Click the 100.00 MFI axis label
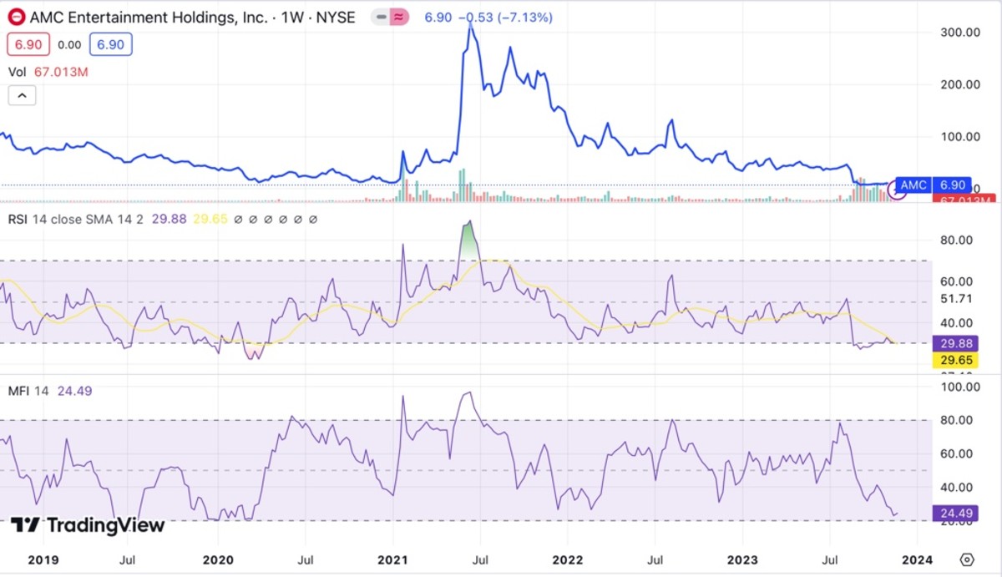Image resolution: width=1002 pixels, height=577 pixels. [x=959, y=387]
